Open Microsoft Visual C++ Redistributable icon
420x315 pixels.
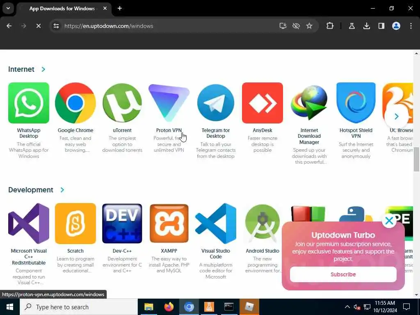click(x=29, y=224)
